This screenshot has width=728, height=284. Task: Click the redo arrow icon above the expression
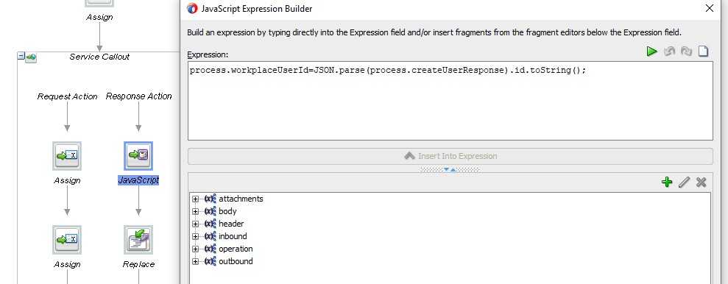(686, 52)
